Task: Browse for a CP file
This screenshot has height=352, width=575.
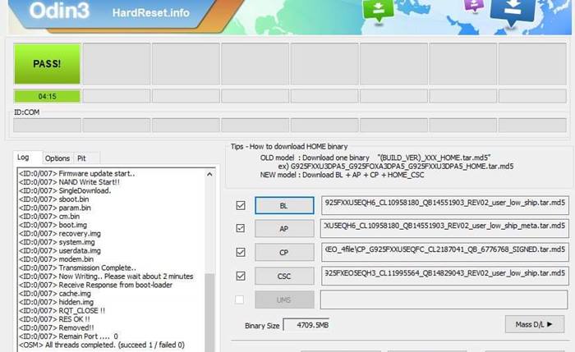Action: pyautogui.click(x=284, y=253)
